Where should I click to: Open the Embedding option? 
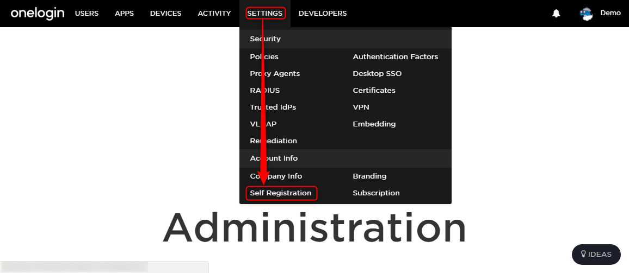pos(374,124)
